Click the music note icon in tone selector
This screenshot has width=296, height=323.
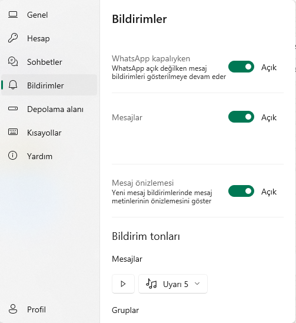pos(151,284)
